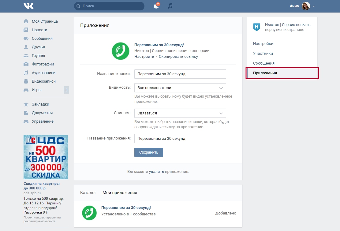Click the Ньютон community shield logo
This screenshot has height=231, width=340.
click(257, 27)
